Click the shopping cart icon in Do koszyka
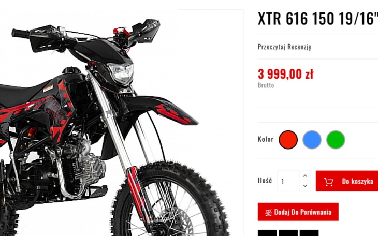This screenshot has height=236, width=378. (329, 182)
